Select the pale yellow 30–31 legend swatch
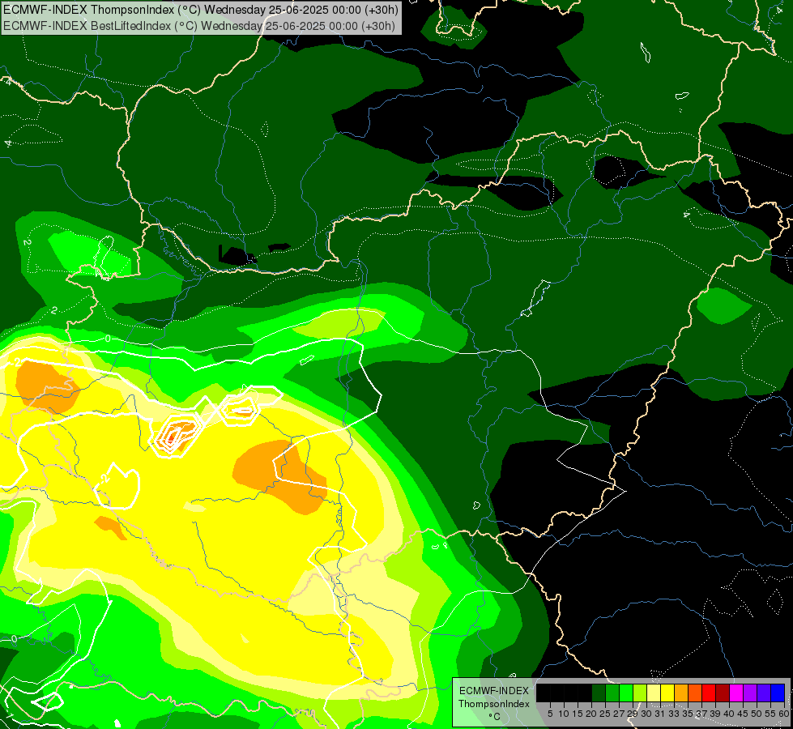793x729 pixels. coord(654,693)
